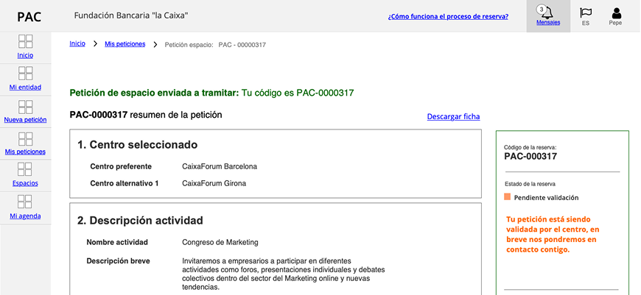Click the Mi agenda sidebar label
The width and height of the screenshot is (641, 295).
pos(25,216)
